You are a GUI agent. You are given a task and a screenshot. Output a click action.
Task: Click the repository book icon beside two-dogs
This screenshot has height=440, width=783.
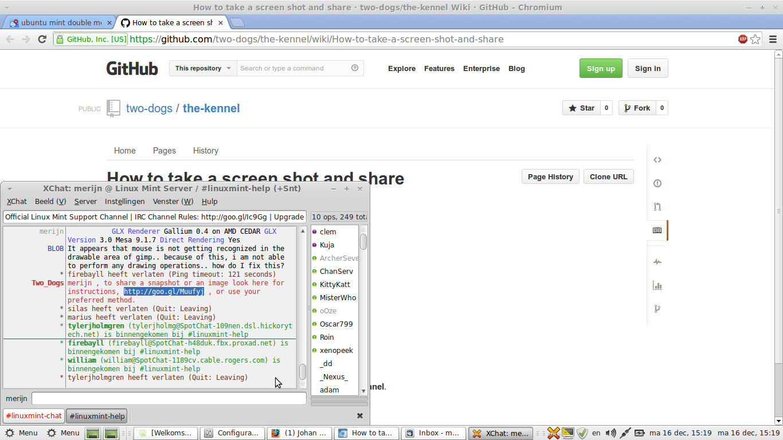pyautogui.click(x=113, y=108)
